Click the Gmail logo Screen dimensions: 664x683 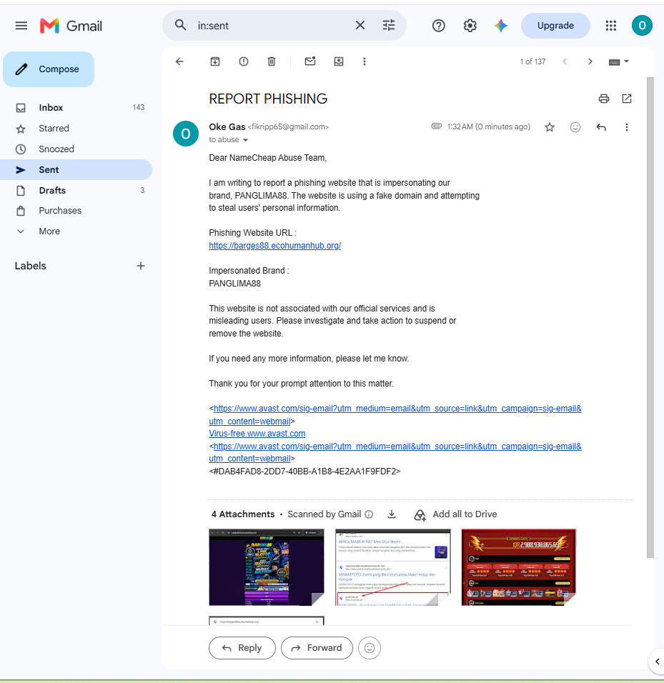71,26
